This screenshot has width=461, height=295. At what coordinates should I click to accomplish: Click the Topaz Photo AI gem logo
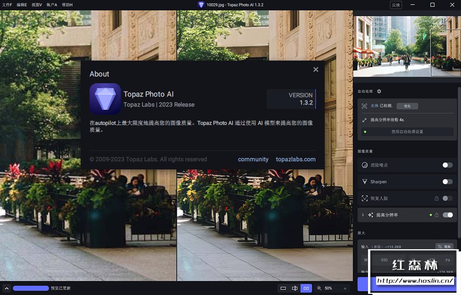pos(105,99)
